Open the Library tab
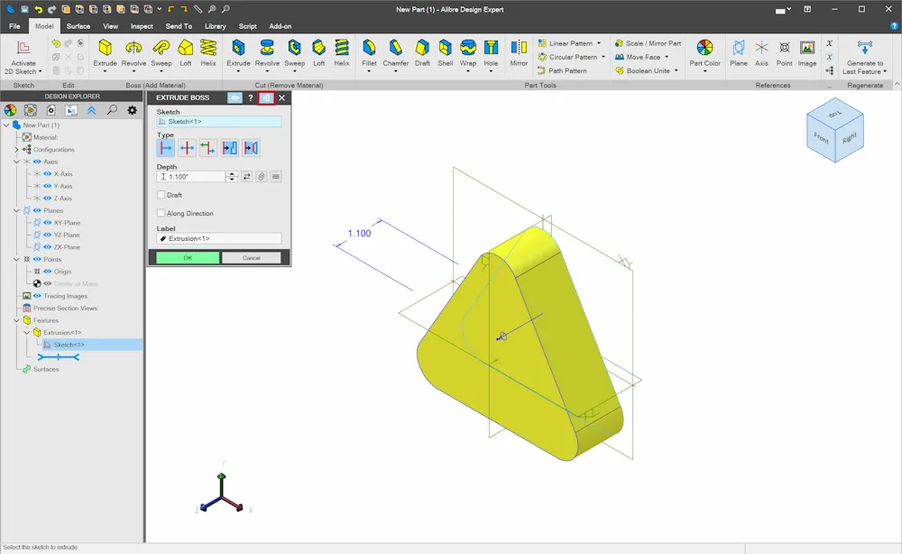Screen dimensions: 902x554 216,26
